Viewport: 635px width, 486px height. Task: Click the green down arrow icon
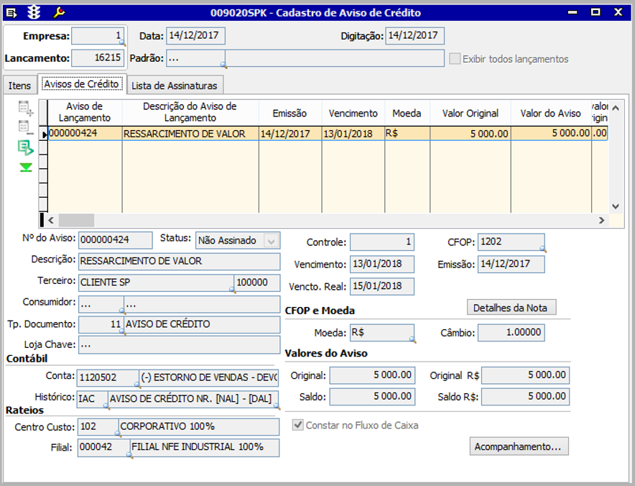(x=26, y=168)
